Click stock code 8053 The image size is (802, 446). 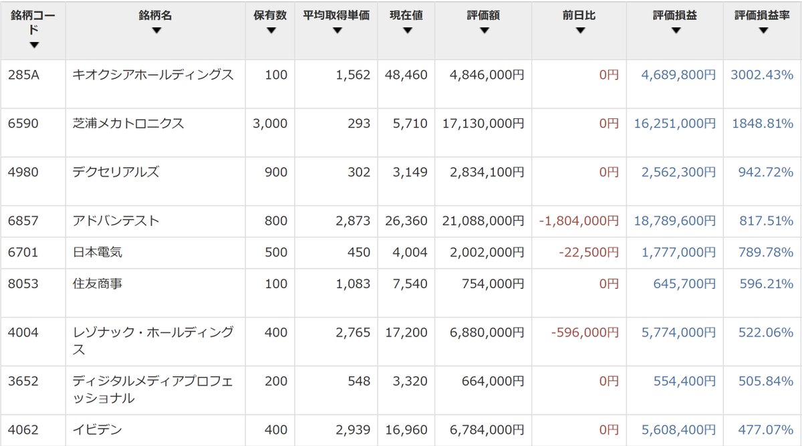[x=23, y=284]
